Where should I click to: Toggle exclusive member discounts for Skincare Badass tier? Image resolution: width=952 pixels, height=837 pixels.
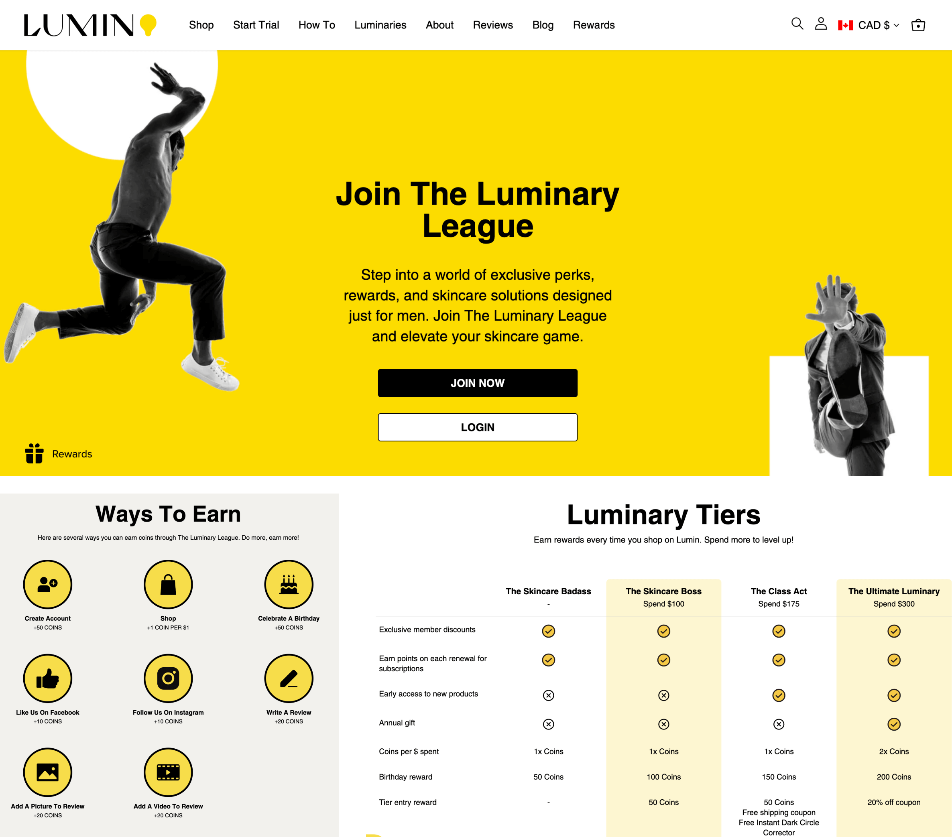pyautogui.click(x=549, y=629)
